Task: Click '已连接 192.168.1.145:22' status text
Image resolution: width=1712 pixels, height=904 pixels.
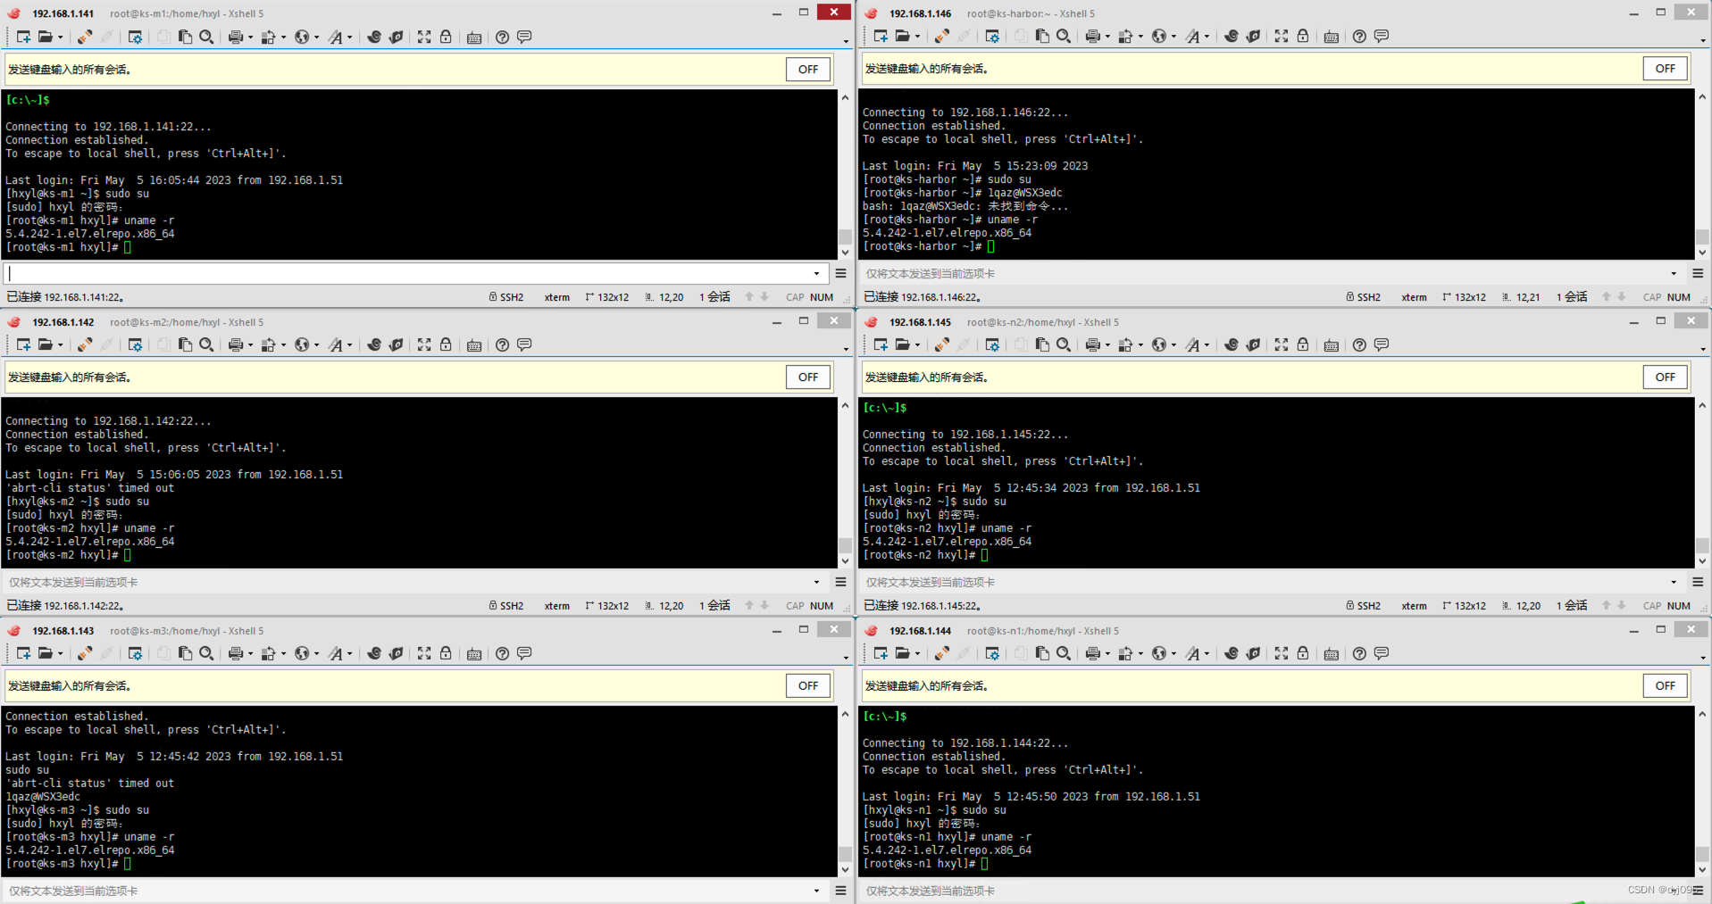Action: point(923,606)
